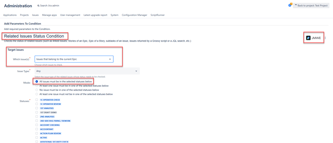Viewport: 333px width, 143px height.
Task: Check the ACTIVE status checkbox
Action: point(37,137)
